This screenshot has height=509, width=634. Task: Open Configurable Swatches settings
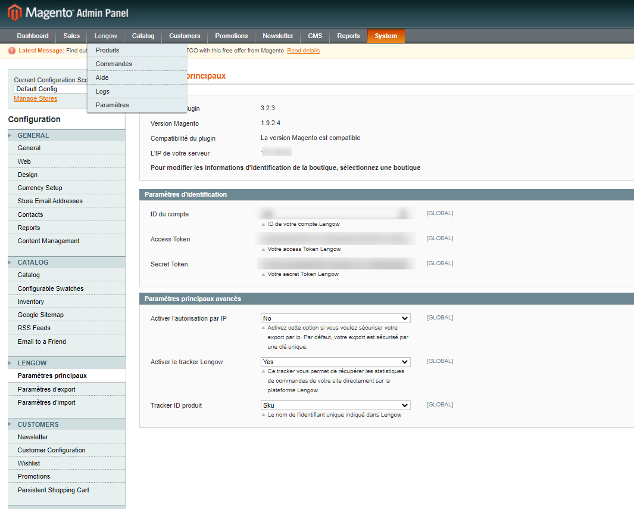tap(67, 288)
